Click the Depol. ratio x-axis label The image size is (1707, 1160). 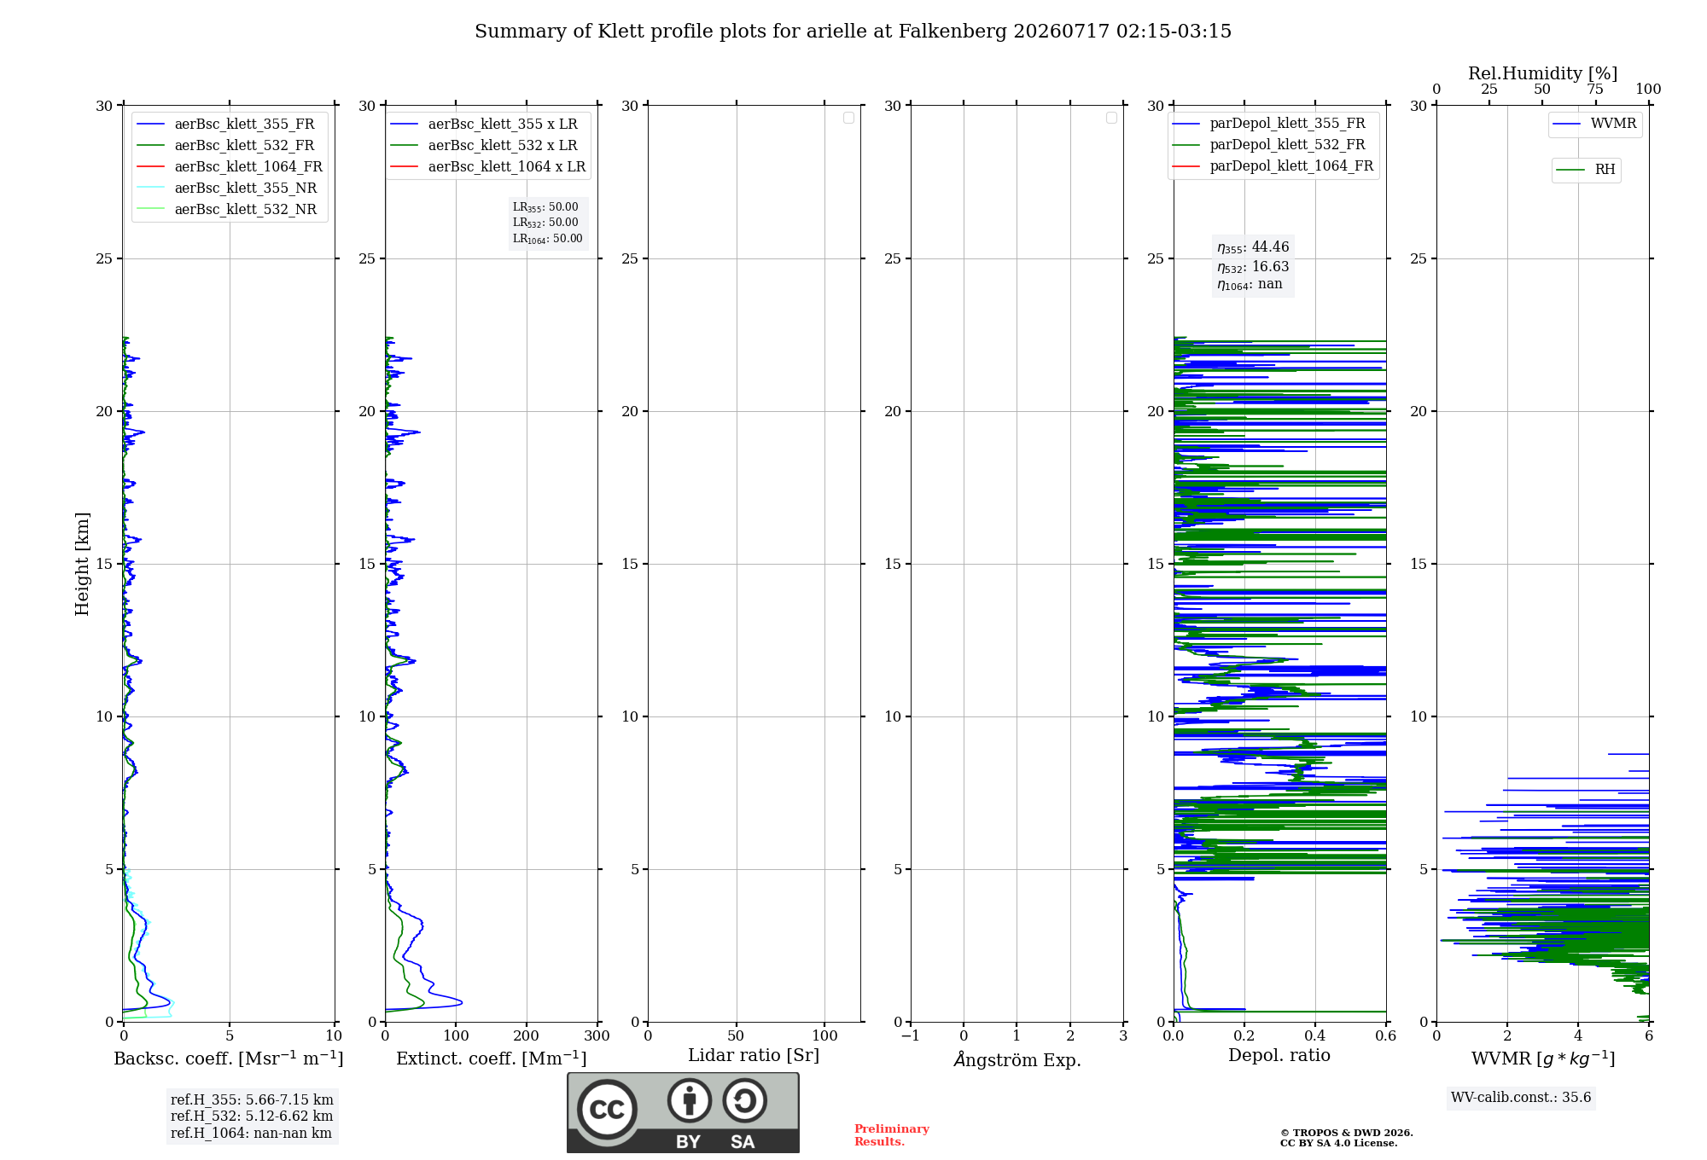tap(1279, 1055)
